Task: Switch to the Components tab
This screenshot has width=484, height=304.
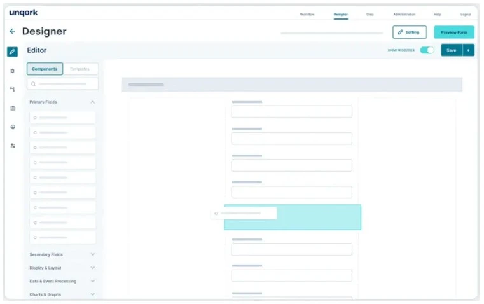Action: (x=45, y=69)
